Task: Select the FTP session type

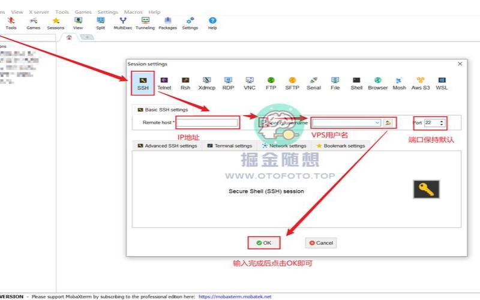Action: coord(271,83)
